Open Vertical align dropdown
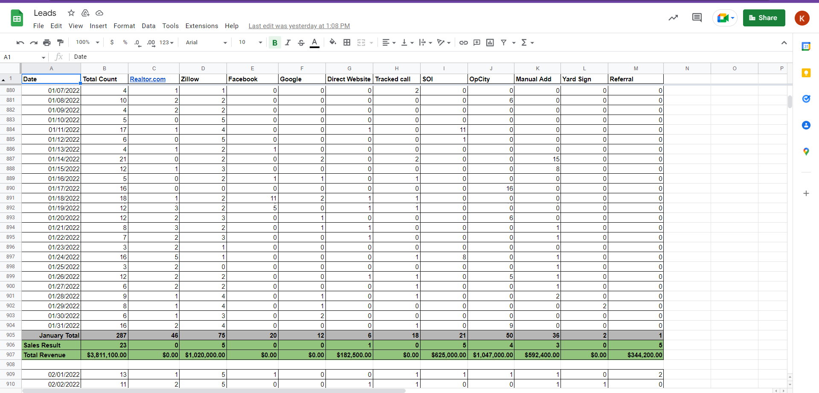 tap(407, 43)
